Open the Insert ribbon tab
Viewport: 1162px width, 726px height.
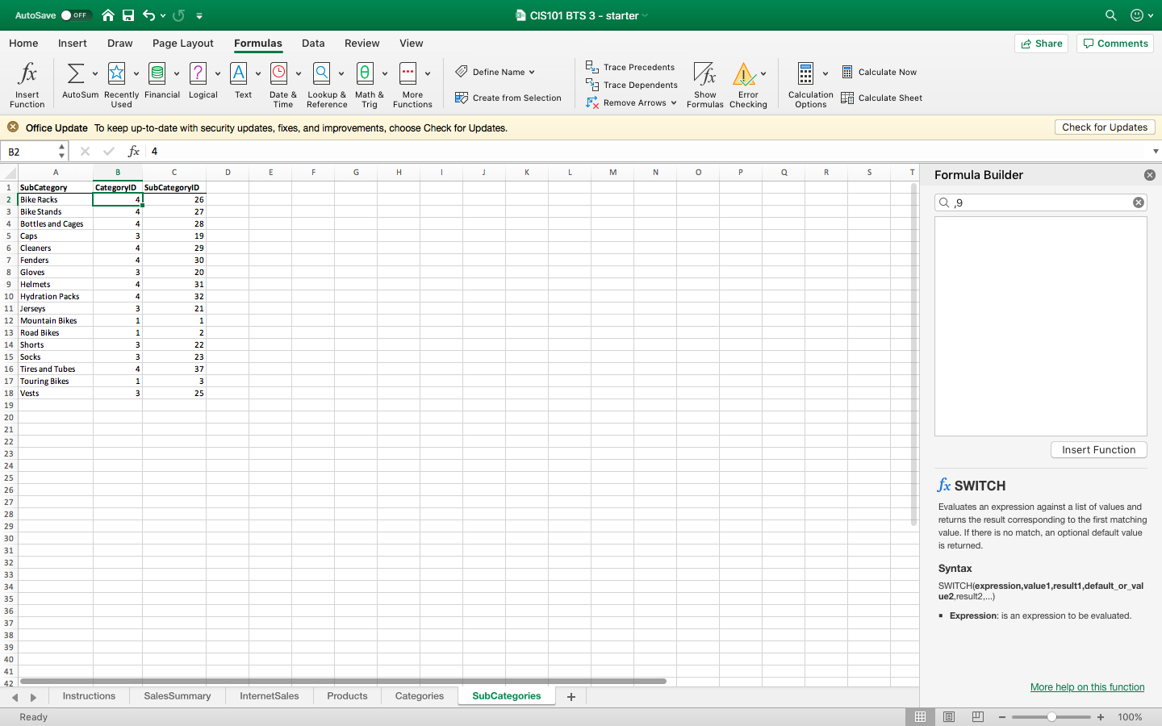[x=73, y=44]
